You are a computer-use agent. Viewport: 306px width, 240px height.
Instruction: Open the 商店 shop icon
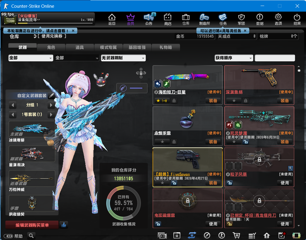(x=168, y=19)
